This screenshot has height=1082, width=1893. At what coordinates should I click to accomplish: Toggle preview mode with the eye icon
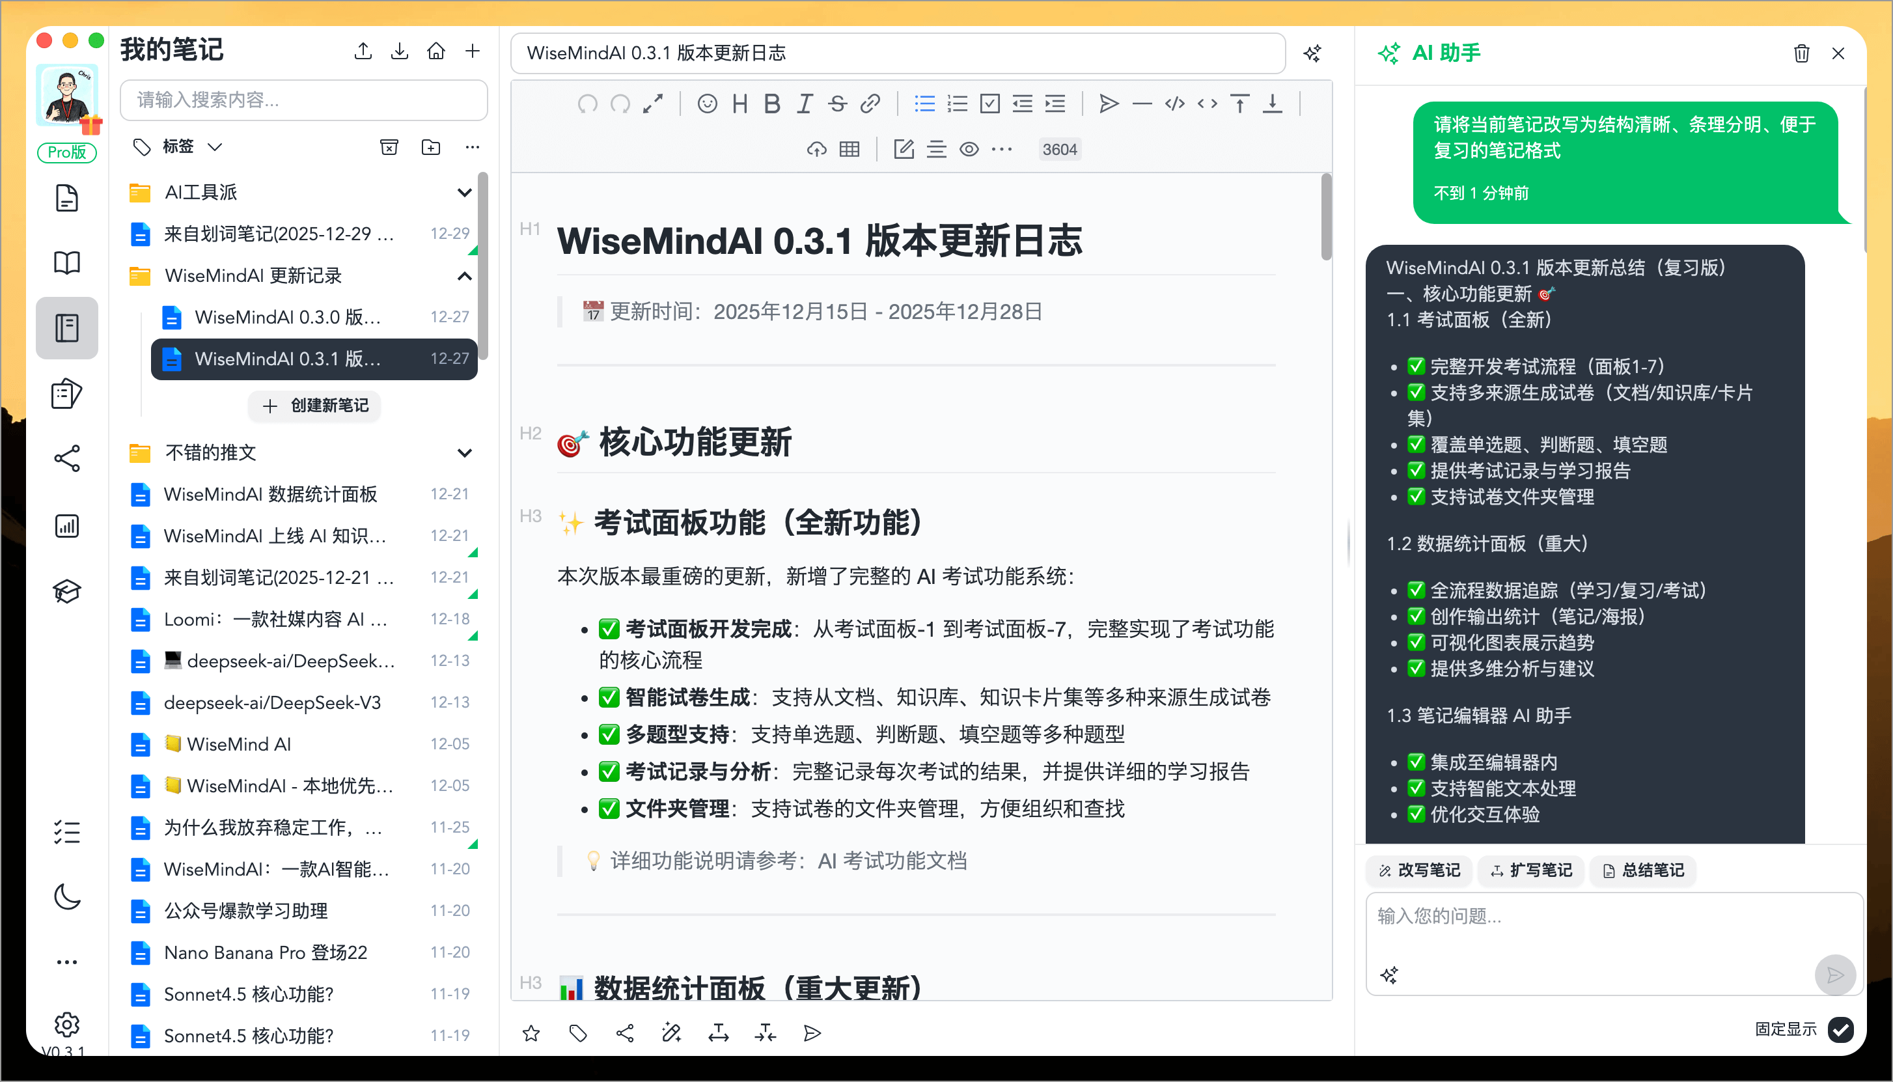point(969,148)
